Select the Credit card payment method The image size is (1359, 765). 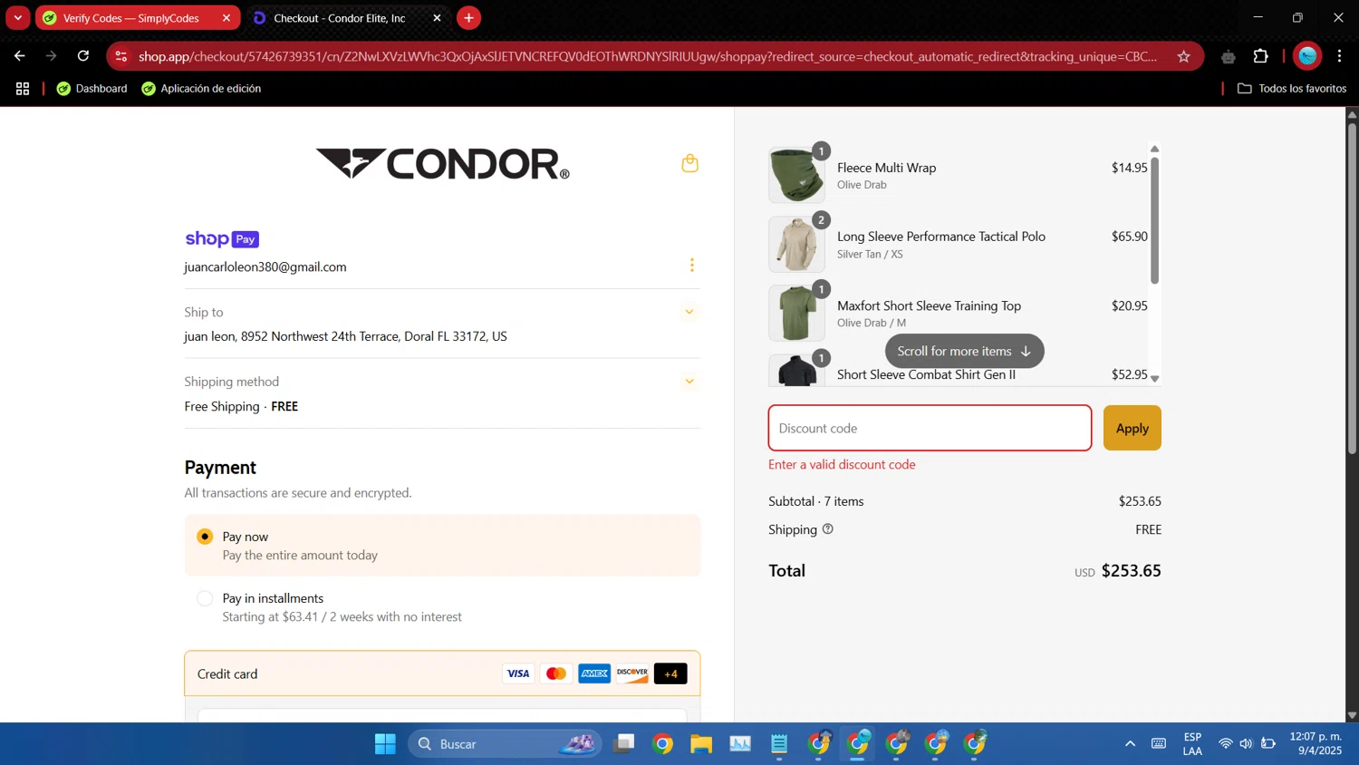click(x=442, y=673)
